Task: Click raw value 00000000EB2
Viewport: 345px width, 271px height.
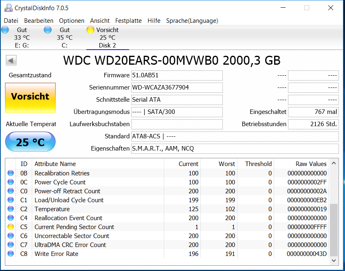Action: [x=307, y=200]
